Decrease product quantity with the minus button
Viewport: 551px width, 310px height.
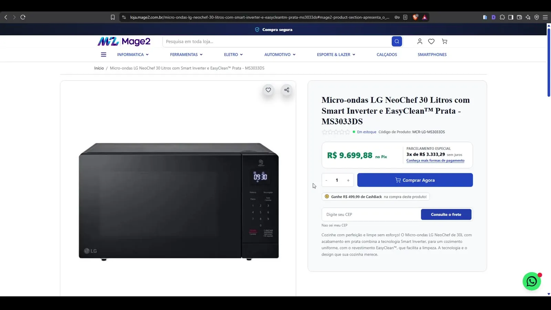point(326,180)
